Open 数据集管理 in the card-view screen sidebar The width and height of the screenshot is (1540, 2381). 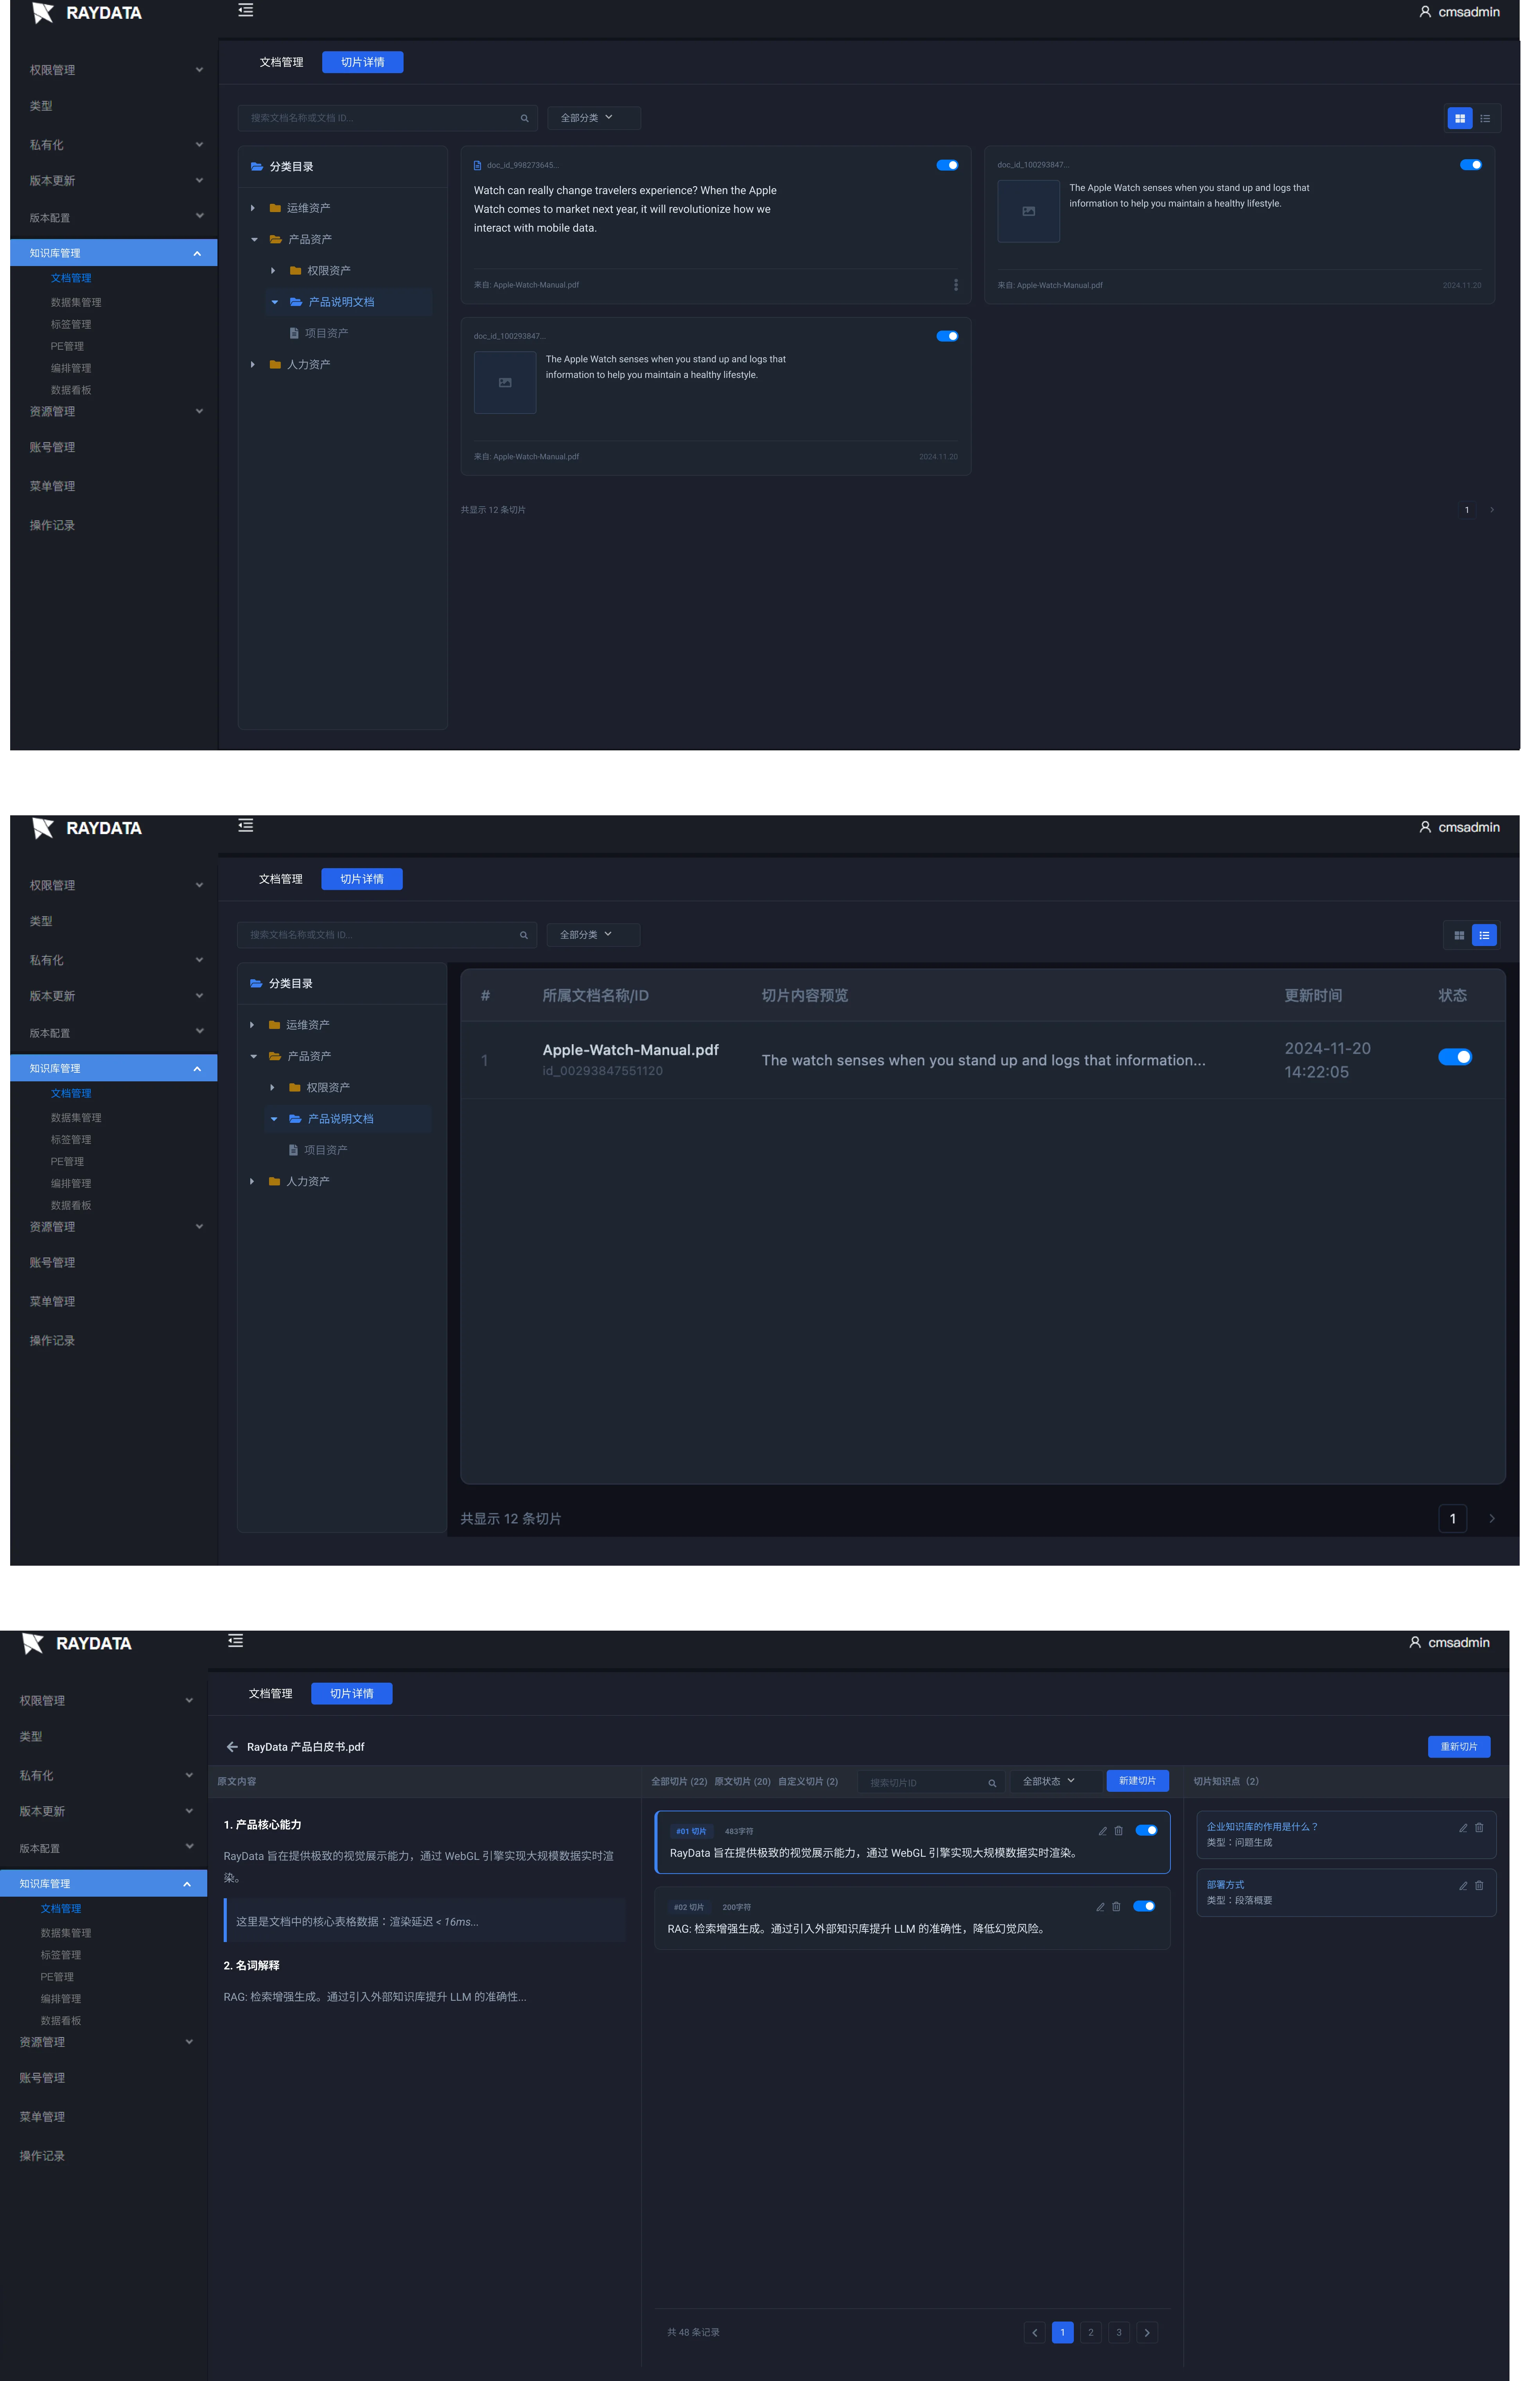76,302
